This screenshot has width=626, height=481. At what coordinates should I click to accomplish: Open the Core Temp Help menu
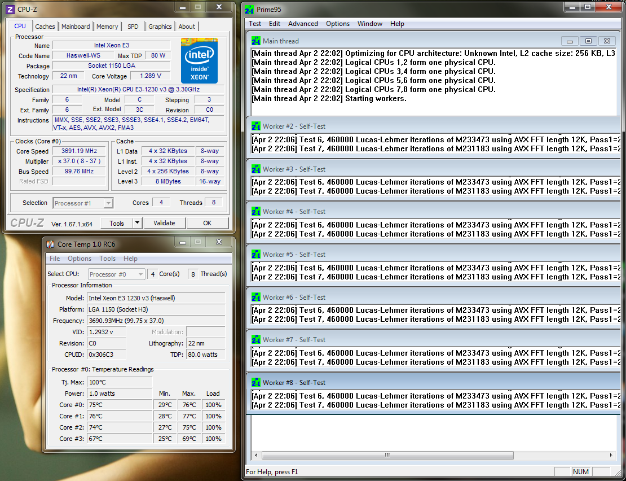point(130,259)
